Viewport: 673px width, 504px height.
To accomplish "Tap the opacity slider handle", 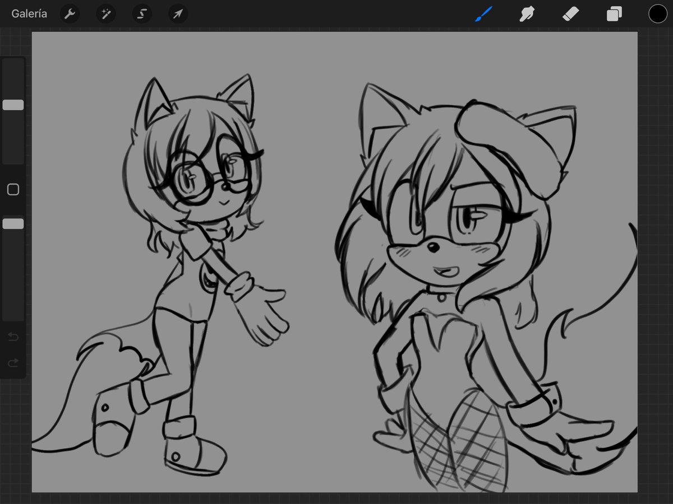I will click(12, 223).
